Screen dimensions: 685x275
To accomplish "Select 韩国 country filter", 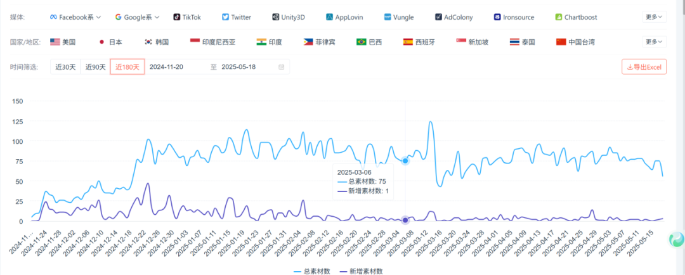I will [157, 42].
